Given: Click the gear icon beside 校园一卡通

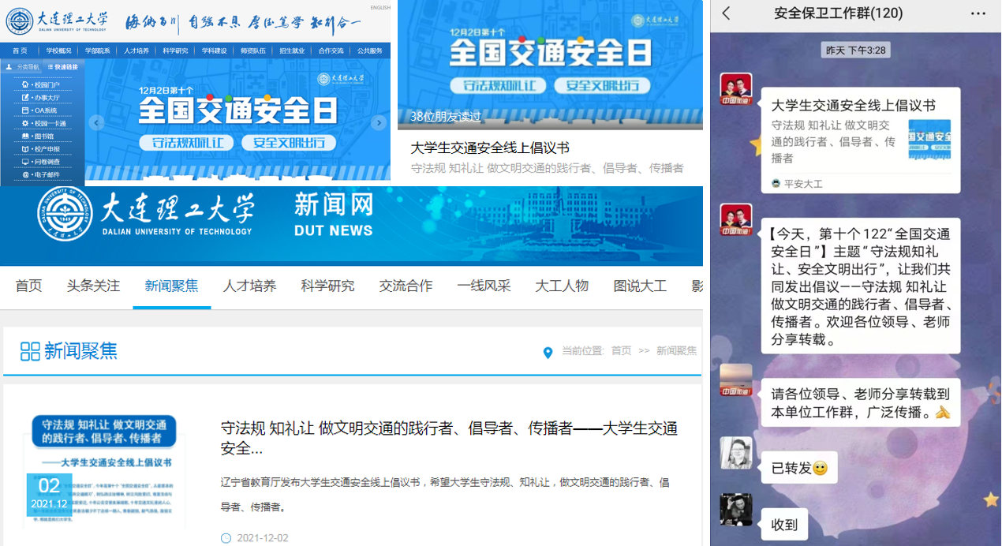Looking at the screenshot, I should pos(25,123).
